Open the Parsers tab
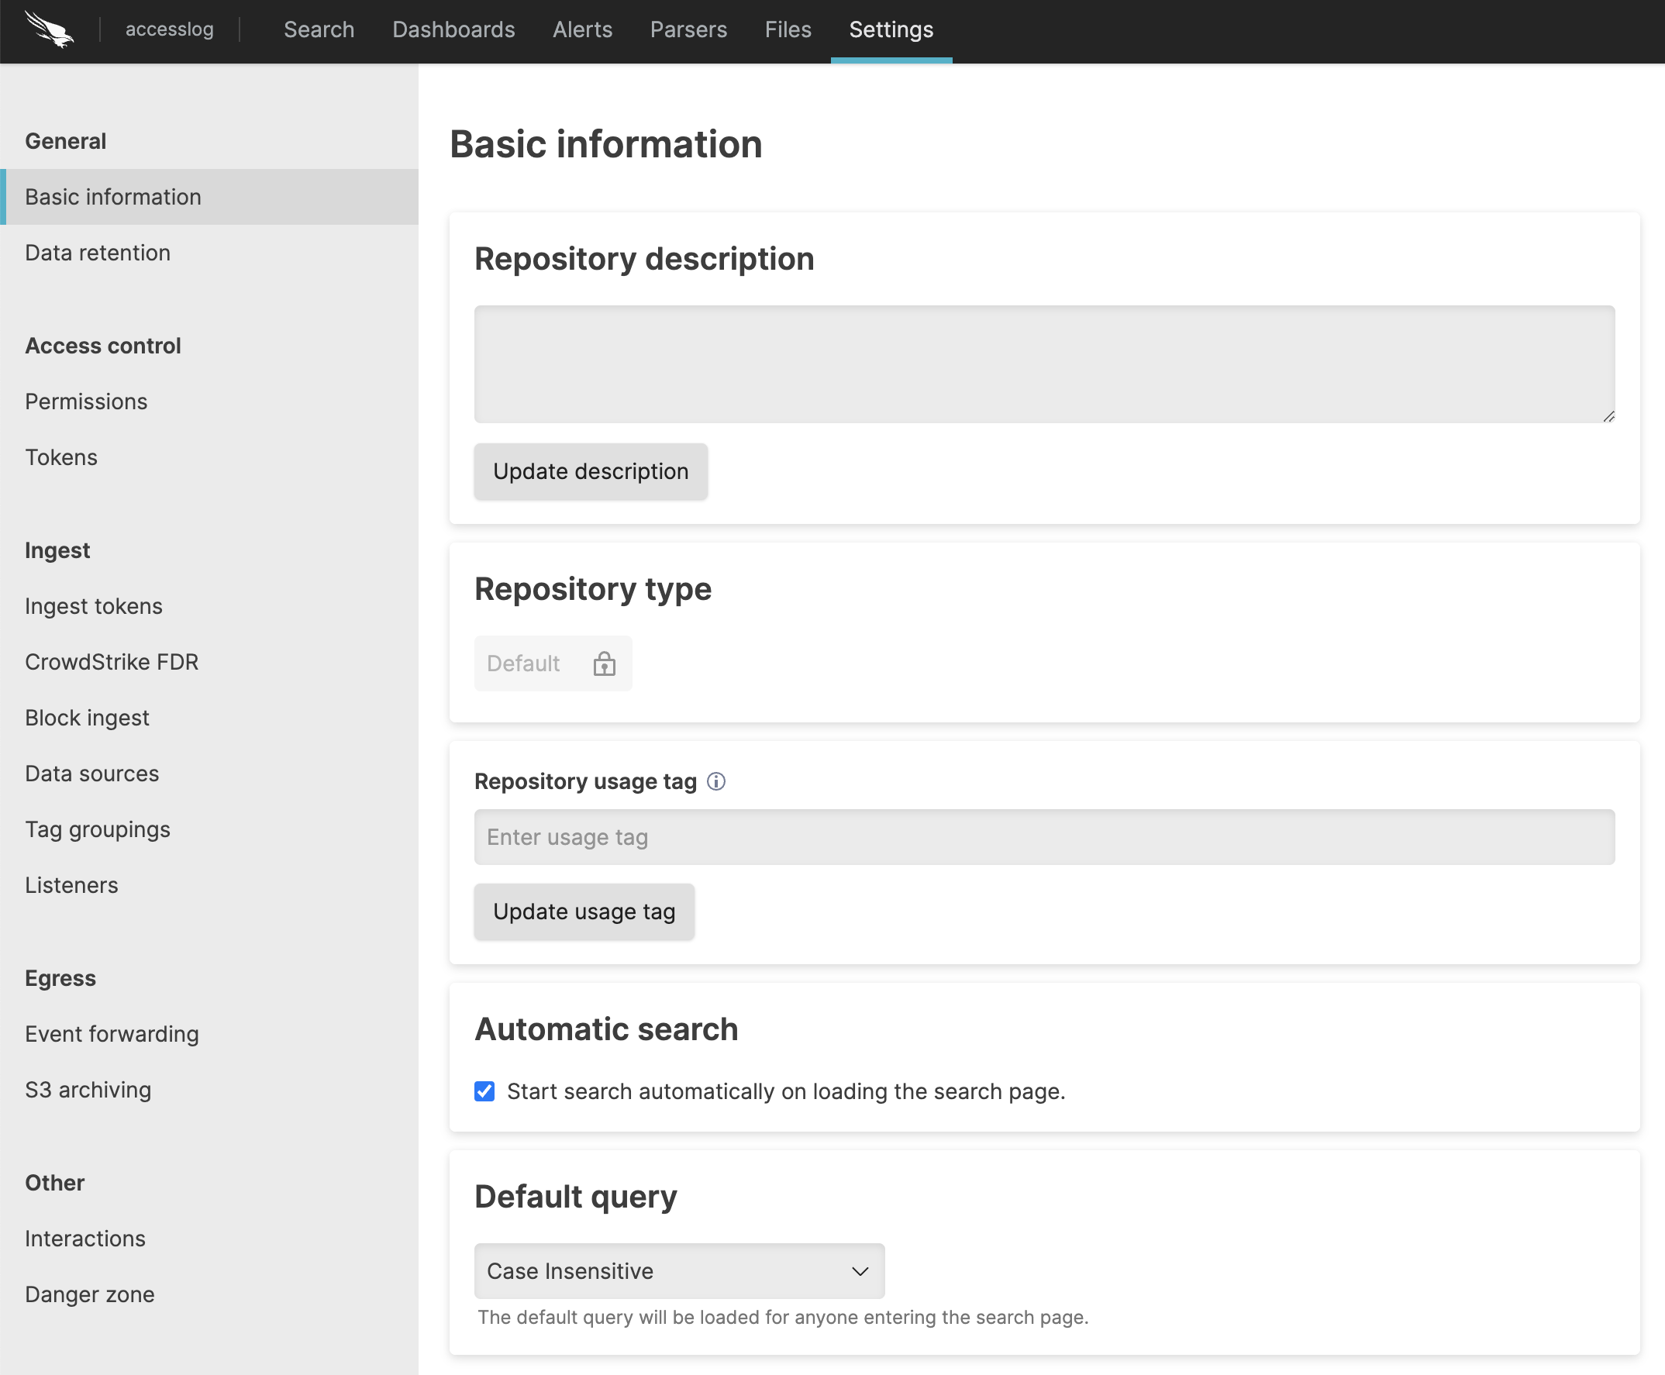1665x1375 pixels. point(688,30)
